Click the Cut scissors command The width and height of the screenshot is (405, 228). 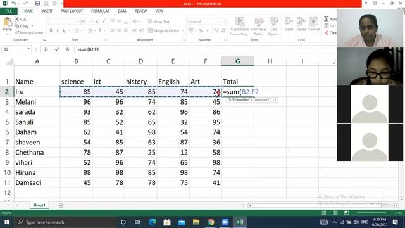pos(20,19)
